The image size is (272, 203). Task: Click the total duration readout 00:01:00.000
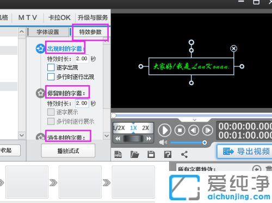pos(245,135)
